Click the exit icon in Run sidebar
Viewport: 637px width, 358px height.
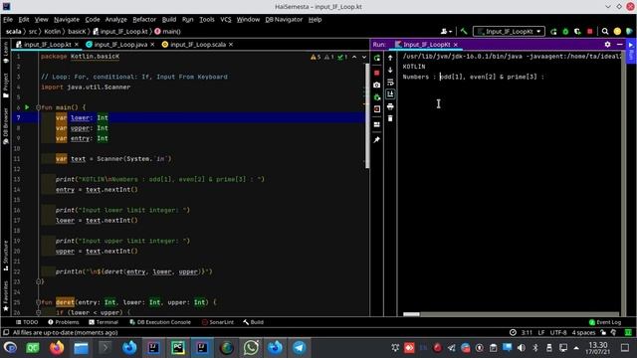(x=376, y=109)
